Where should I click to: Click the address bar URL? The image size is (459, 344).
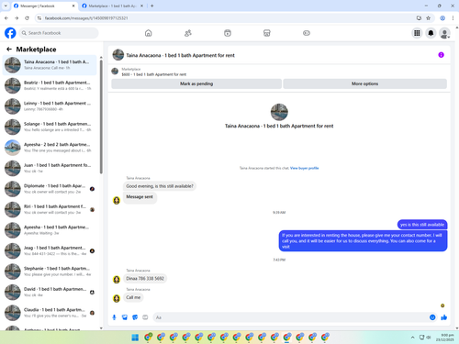point(86,18)
